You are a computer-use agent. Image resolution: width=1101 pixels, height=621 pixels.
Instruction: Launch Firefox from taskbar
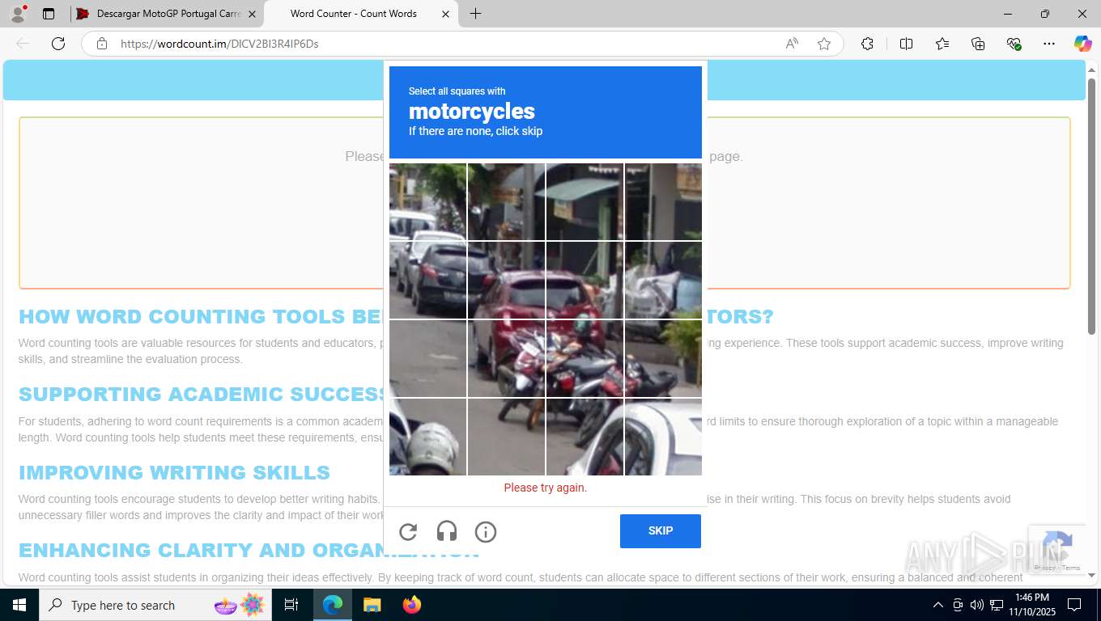(x=411, y=605)
